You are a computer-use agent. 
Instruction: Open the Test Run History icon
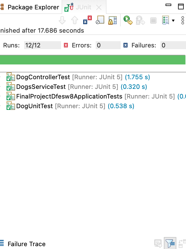[x=166, y=20]
